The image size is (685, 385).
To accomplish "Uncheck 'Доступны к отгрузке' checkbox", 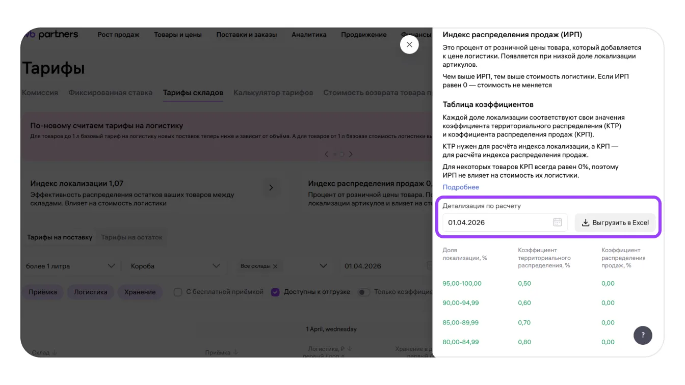I will [x=275, y=292].
